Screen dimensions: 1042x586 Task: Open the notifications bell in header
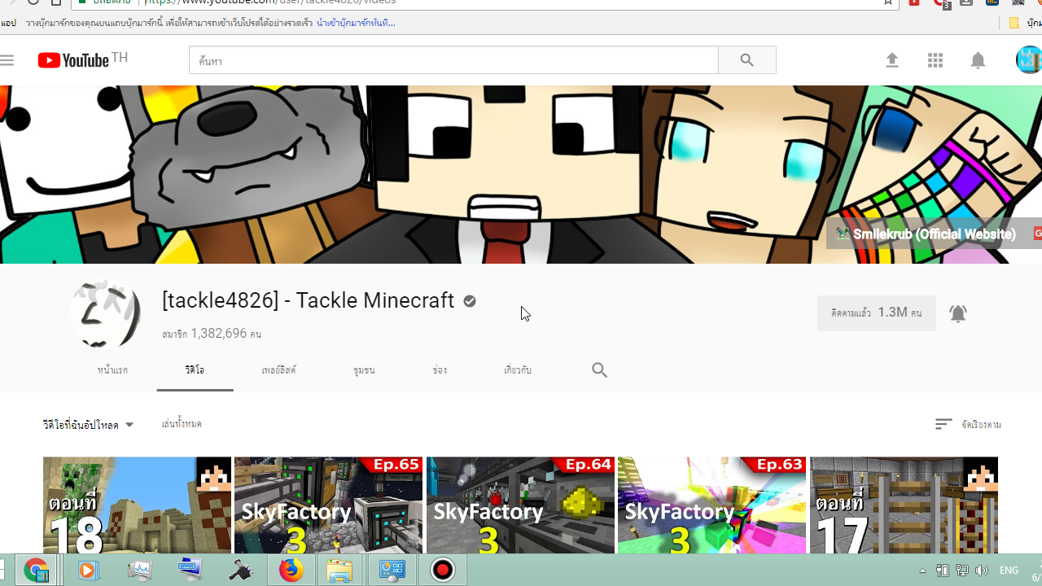click(978, 60)
